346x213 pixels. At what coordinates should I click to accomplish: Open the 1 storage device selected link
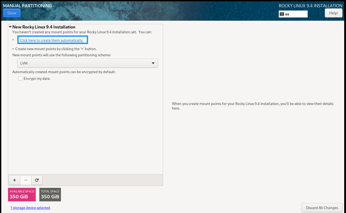click(x=30, y=208)
